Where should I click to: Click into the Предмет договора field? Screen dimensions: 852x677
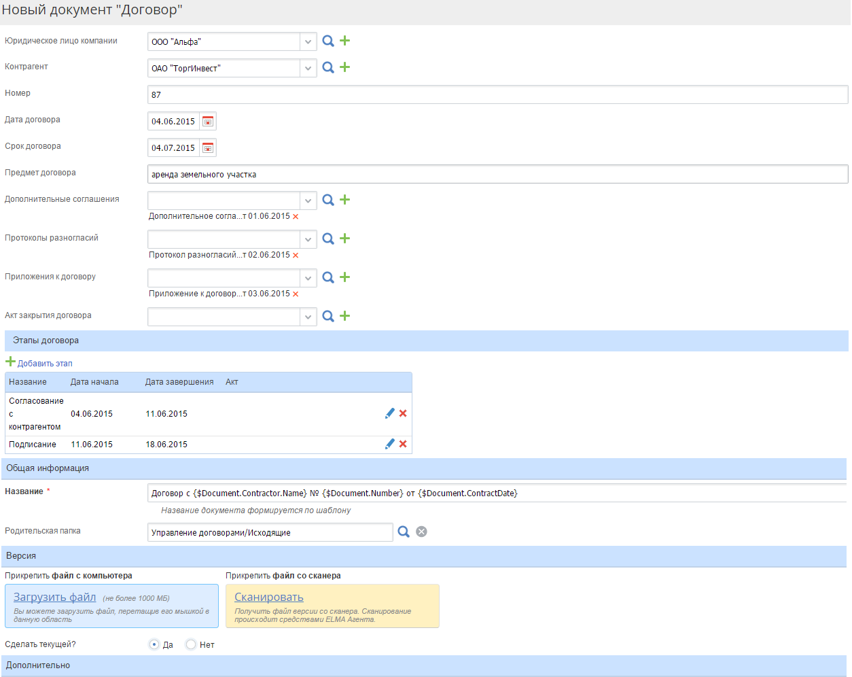pos(497,175)
